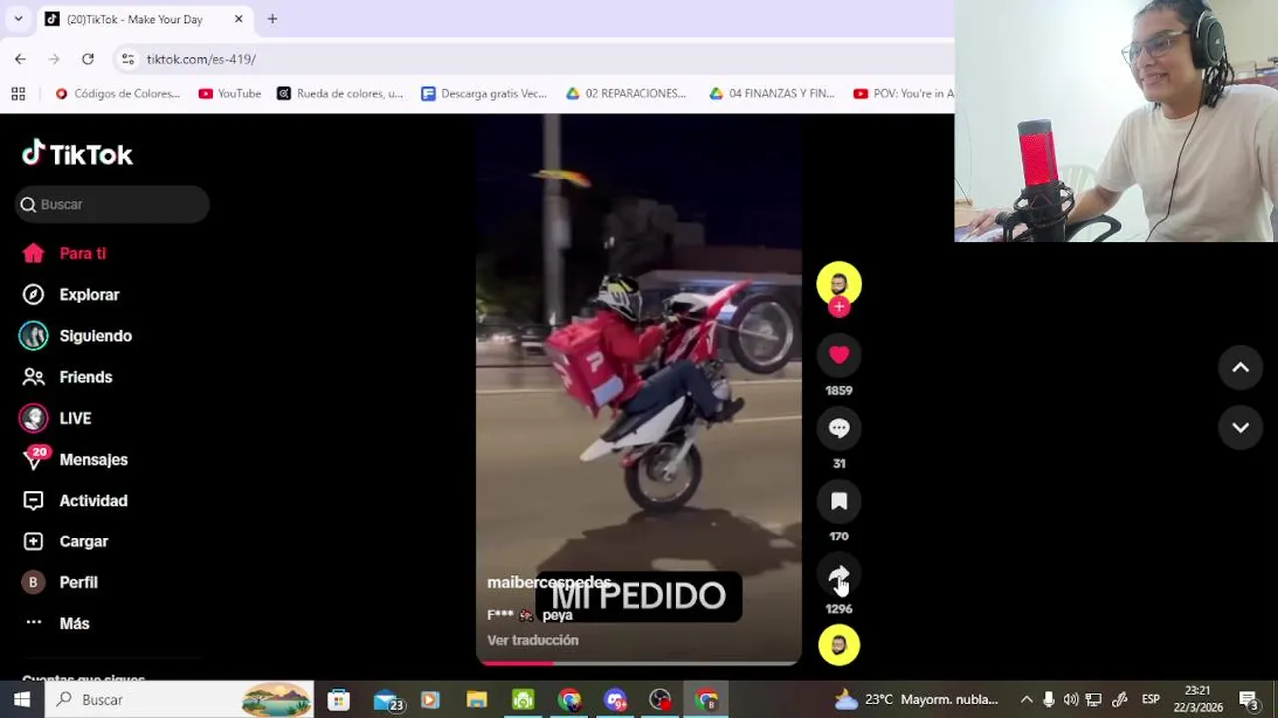1278x718 pixels.
Task: Click the Buscar search field in TikTok
Action: 112,204
